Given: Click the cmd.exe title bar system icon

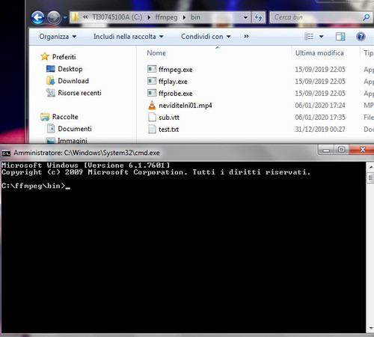Looking at the screenshot, I should pyautogui.click(x=6, y=153).
